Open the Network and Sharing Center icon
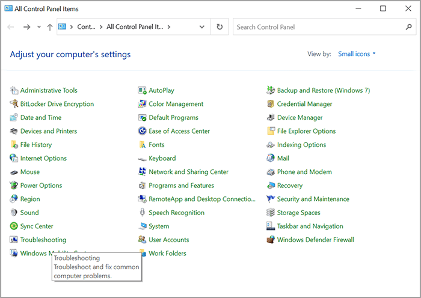 143,172
